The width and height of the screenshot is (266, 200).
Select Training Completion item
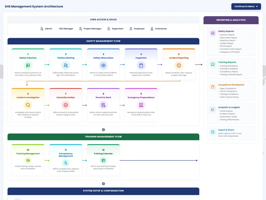(x=229, y=69)
